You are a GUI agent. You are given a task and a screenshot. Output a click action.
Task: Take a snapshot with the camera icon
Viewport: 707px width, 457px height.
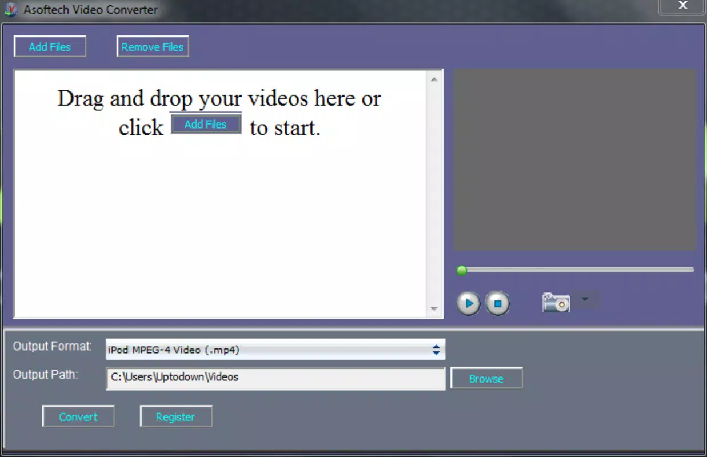[x=556, y=302]
